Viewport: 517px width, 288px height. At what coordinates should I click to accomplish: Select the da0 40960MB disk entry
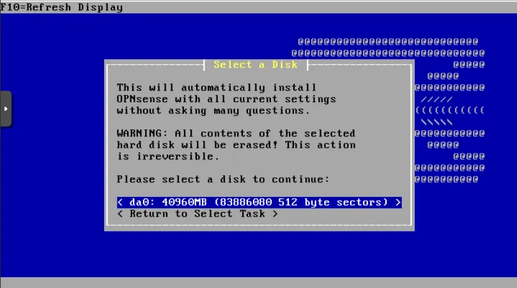[x=259, y=202]
